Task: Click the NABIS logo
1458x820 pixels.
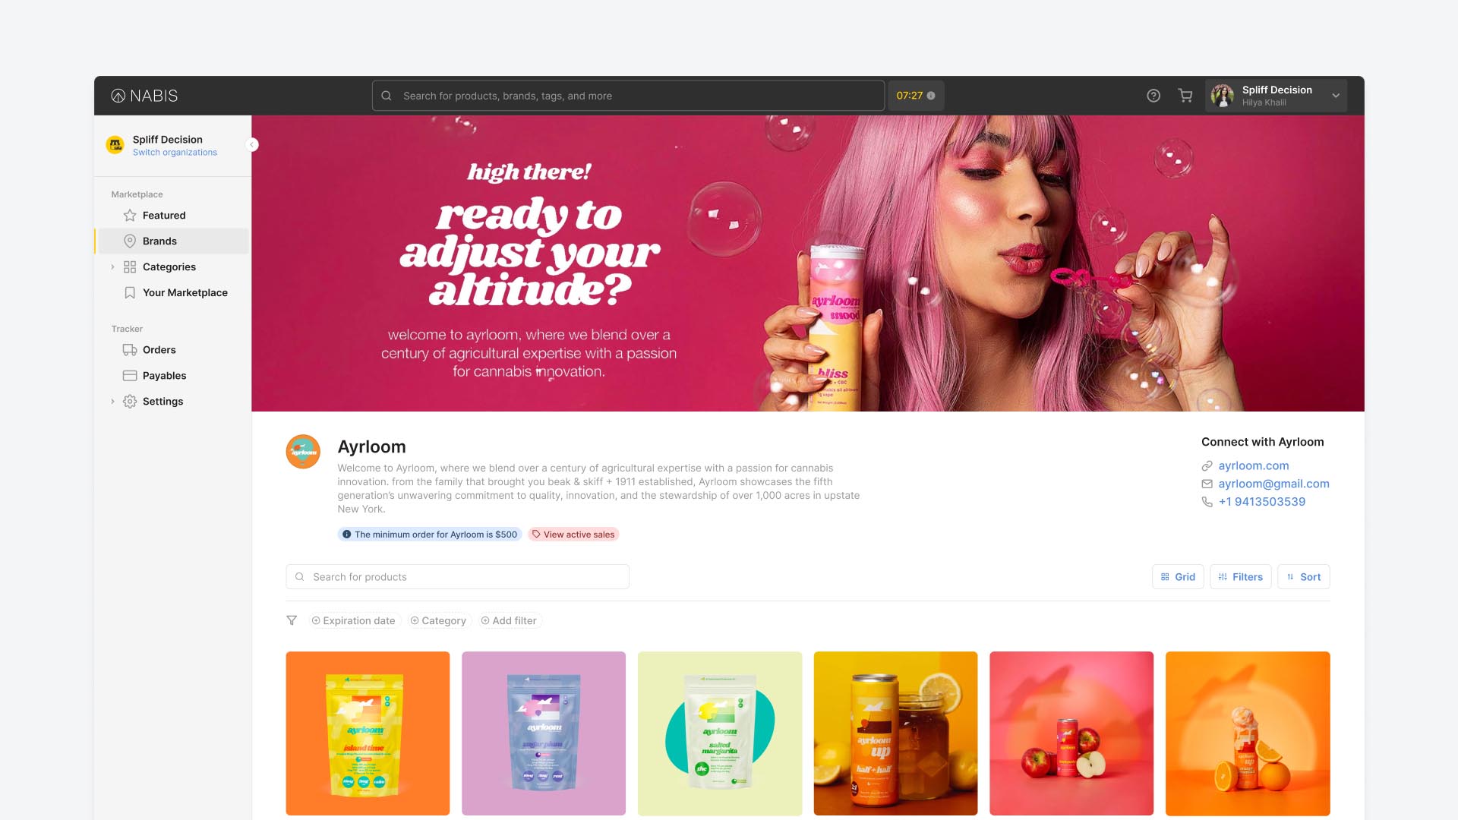Action: (144, 96)
